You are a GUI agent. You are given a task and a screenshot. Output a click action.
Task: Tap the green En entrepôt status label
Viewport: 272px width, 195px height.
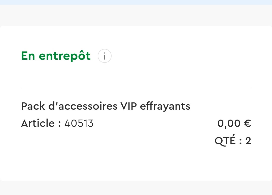click(56, 56)
